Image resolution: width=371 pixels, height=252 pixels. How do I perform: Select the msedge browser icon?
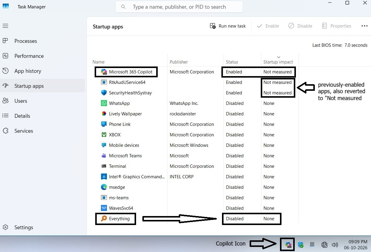(104, 187)
